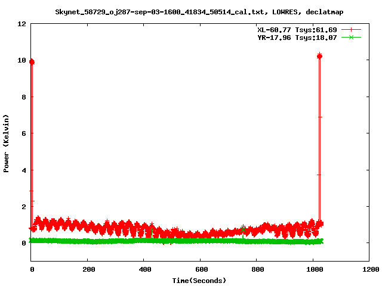Screen dimensions: 382x286
Task: Click x-axis tick label 600
Action: point(202,269)
